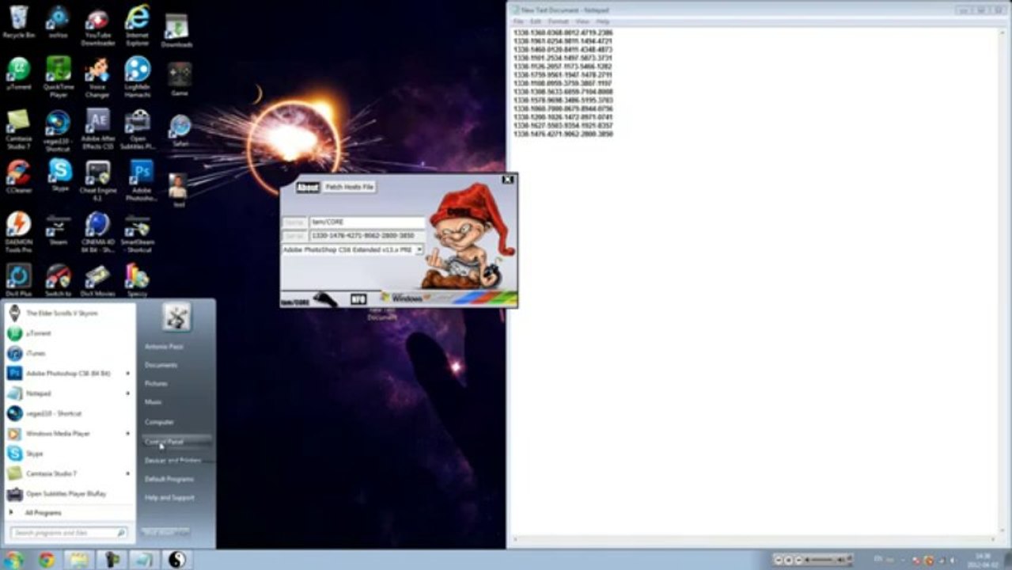This screenshot has height=570, width=1012.
Task: Click Notepad's vertical scrollbar up arrow
Action: (1003, 31)
